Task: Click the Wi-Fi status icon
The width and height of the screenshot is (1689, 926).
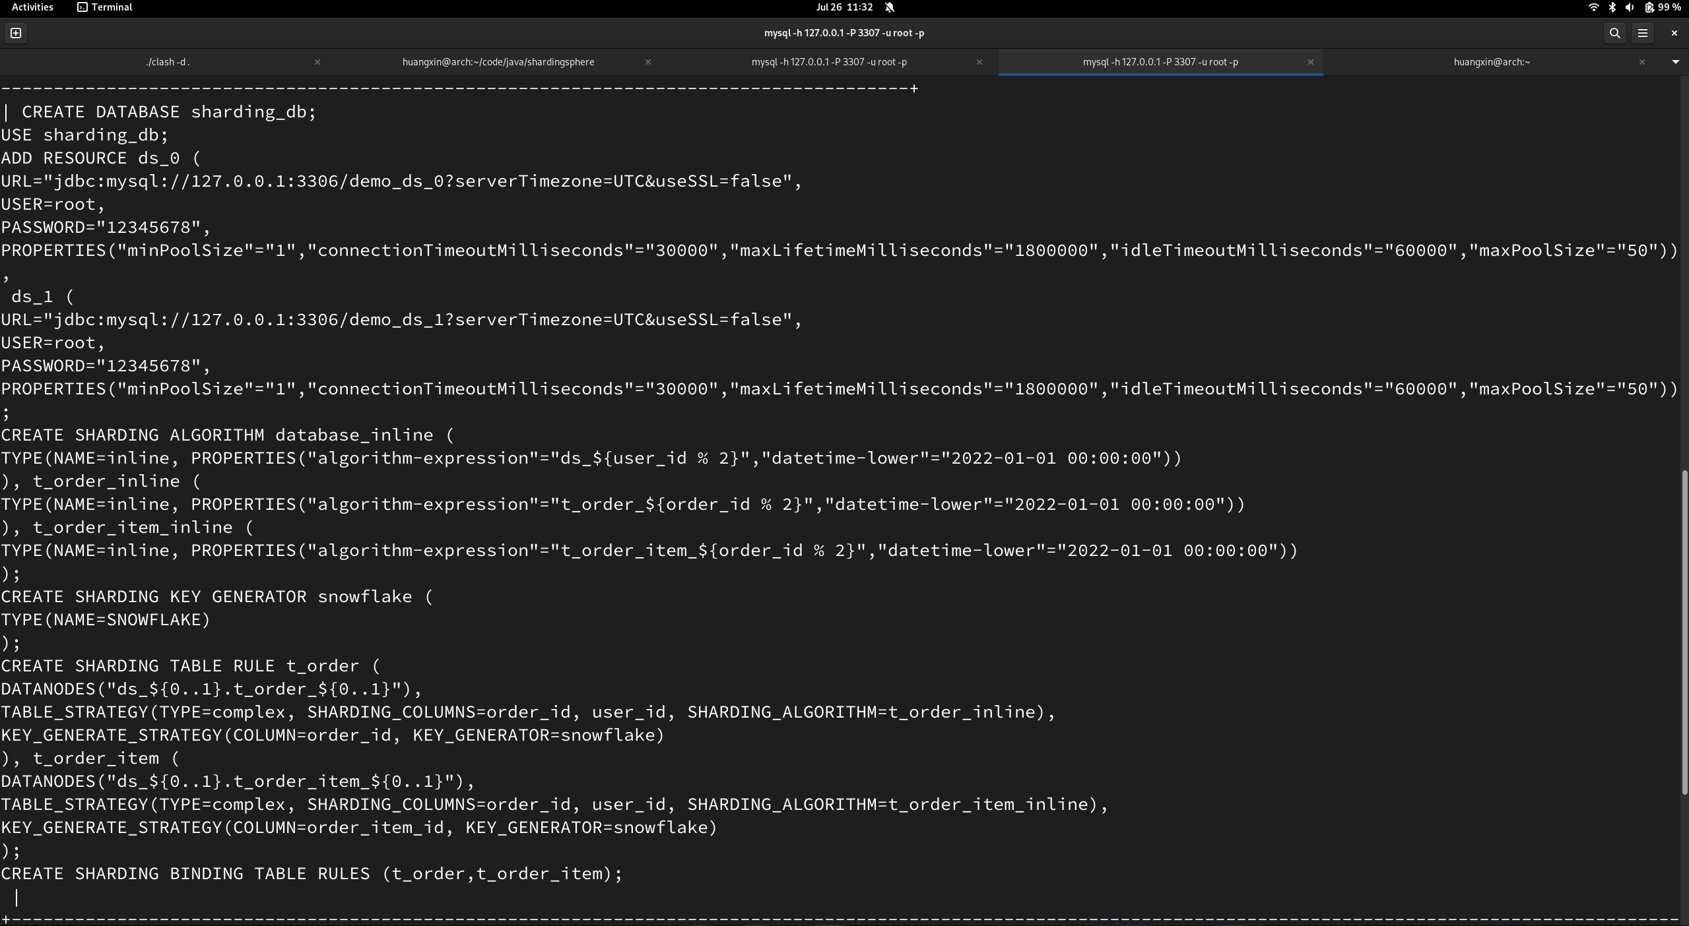Action: click(x=1593, y=7)
